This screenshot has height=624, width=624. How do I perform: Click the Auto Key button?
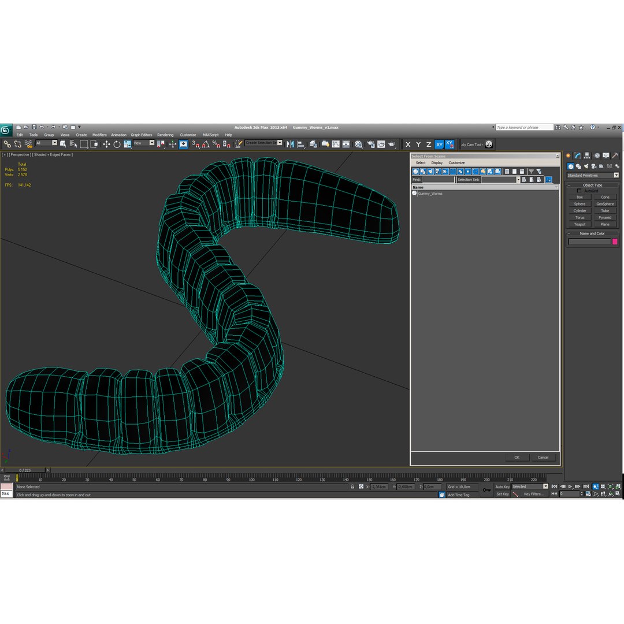coord(502,487)
